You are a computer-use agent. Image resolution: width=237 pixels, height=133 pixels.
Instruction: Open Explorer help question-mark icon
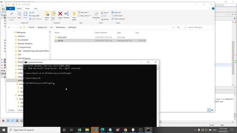[x=213, y=8]
